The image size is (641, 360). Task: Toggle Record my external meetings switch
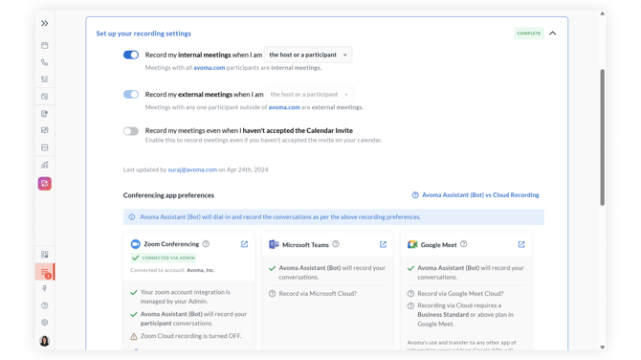[x=131, y=95]
